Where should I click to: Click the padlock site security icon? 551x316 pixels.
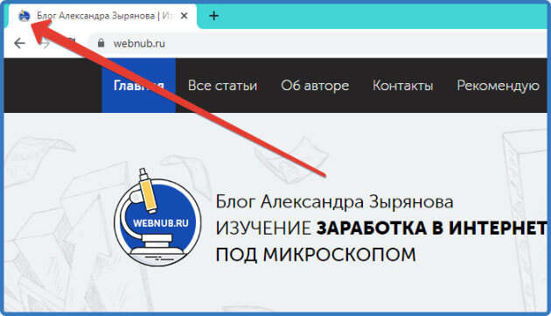point(101,43)
